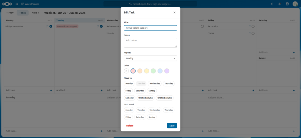The width and height of the screenshot is (301, 138).
Task: Save the edited task
Action: (172, 126)
